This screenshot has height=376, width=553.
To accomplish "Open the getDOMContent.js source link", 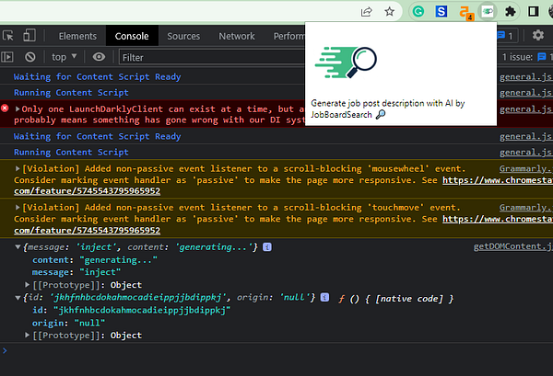I will click(x=512, y=247).
